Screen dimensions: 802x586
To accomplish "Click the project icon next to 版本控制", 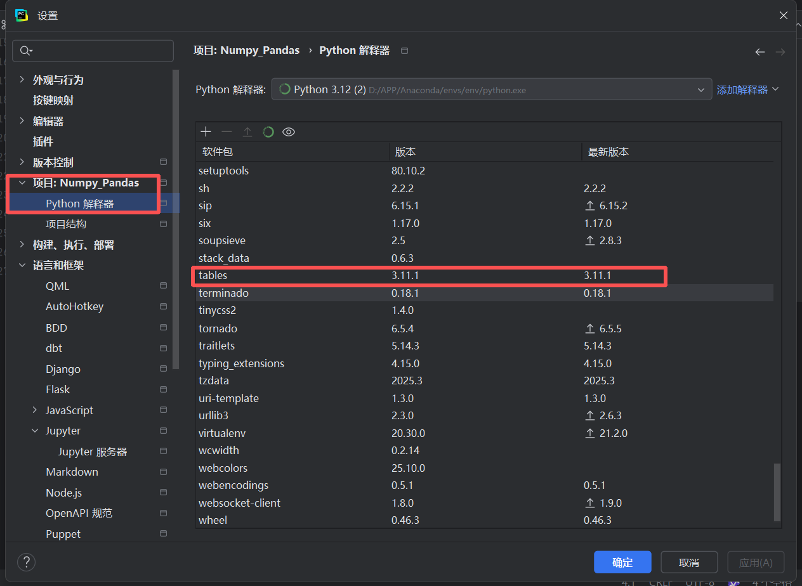I will coord(163,162).
